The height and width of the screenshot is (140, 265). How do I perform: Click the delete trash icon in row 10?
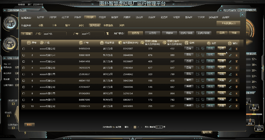(x=237, y=106)
